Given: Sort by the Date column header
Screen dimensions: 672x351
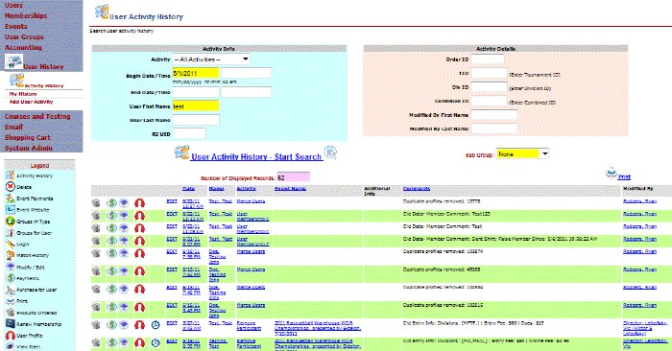Looking at the screenshot, I should pyautogui.click(x=188, y=189).
